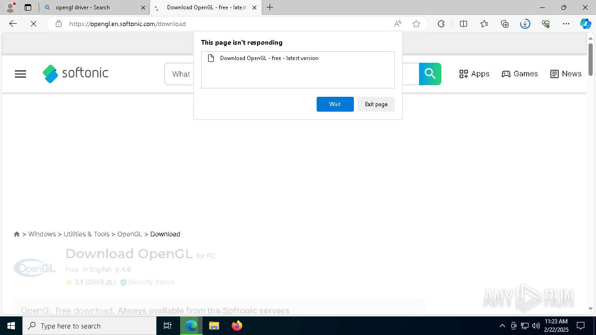Click the scrollbar up arrow
Screen dimensions: 596x335
(x=590, y=38)
